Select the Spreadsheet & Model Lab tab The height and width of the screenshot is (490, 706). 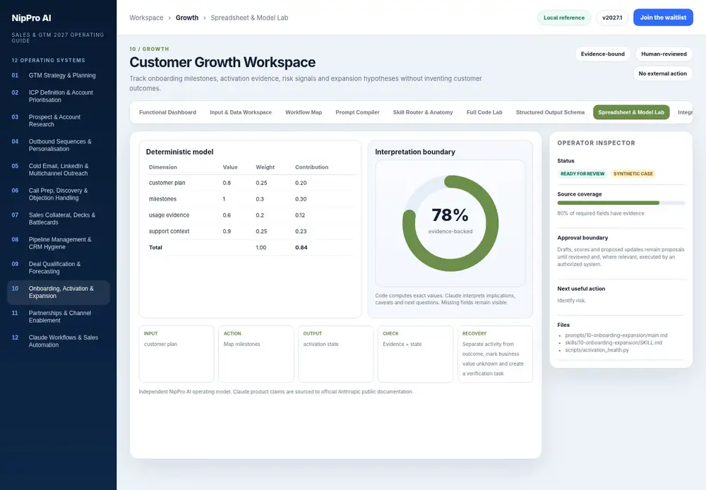630,112
